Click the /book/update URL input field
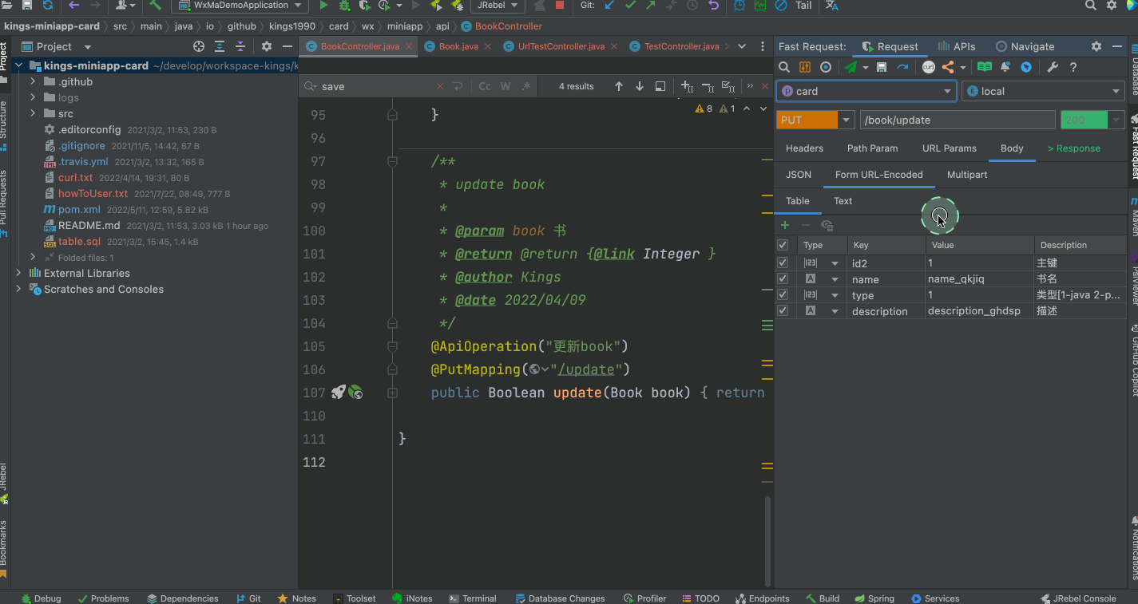 [957, 120]
